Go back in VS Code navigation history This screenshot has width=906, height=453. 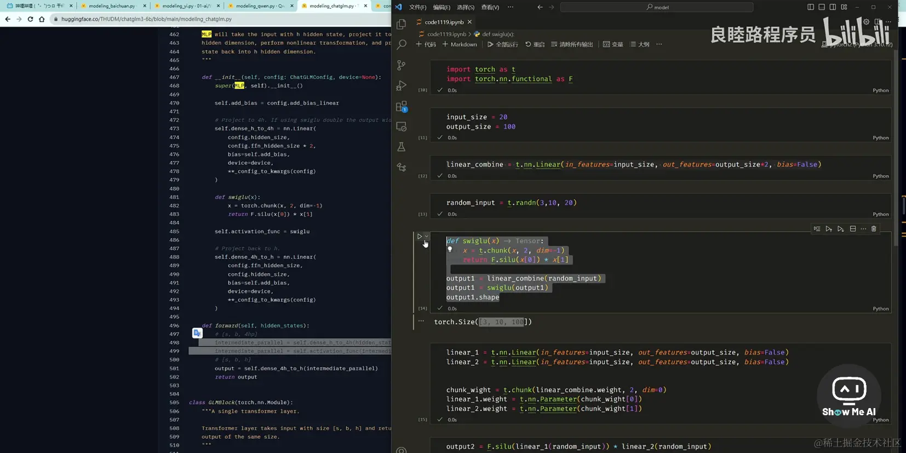(x=540, y=7)
